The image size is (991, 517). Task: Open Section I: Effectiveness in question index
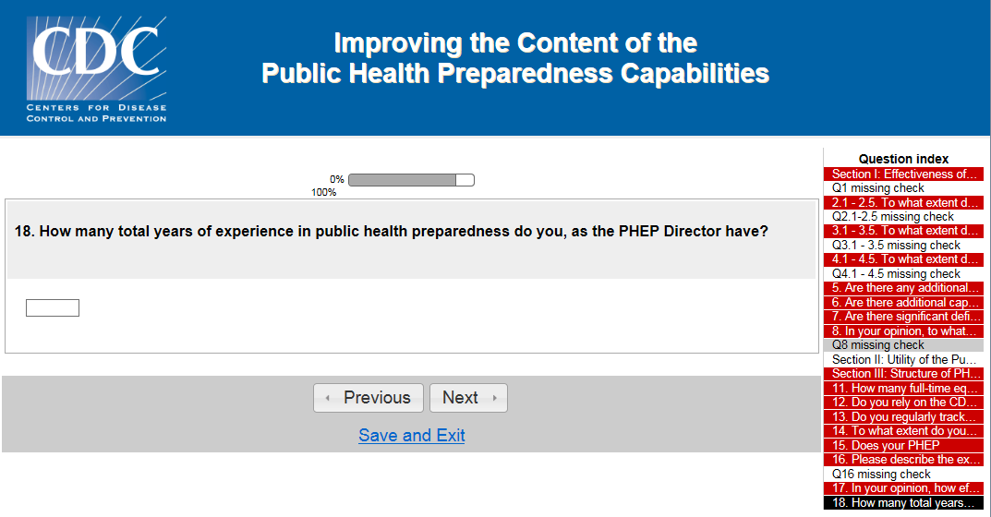pyautogui.click(x=903, y=174)
